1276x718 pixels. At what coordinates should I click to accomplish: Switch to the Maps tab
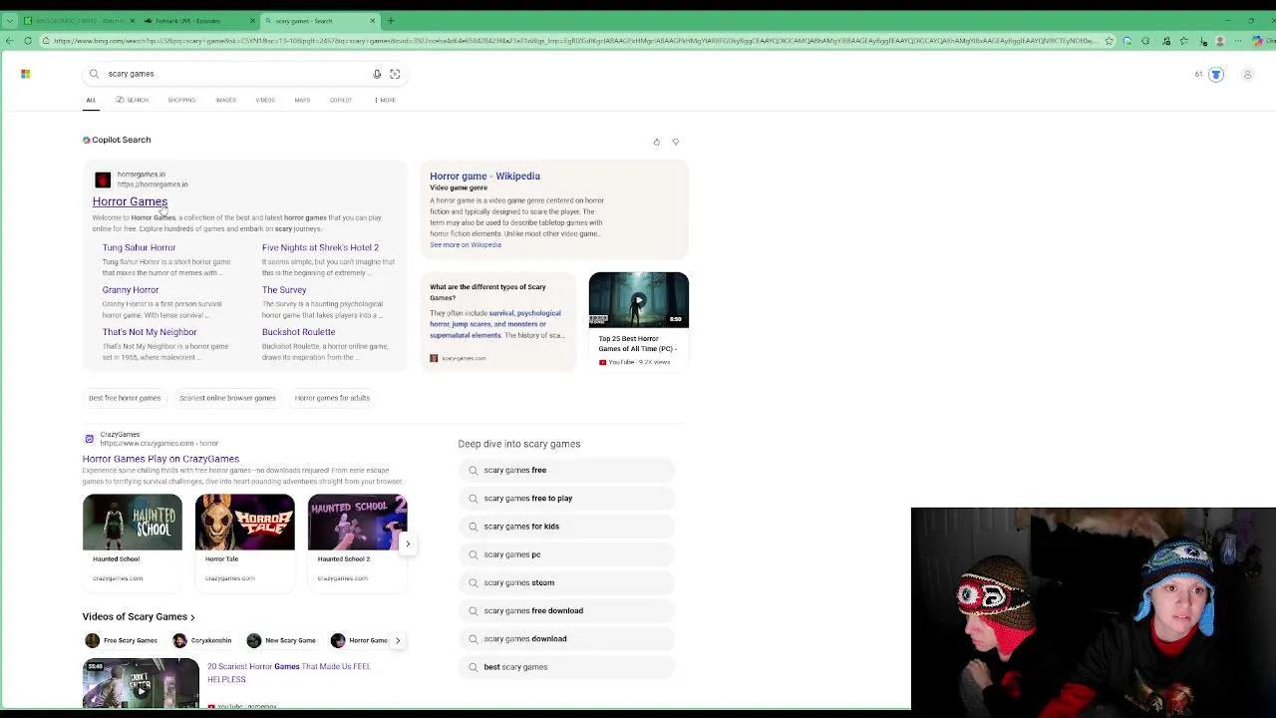coord(302,100)
